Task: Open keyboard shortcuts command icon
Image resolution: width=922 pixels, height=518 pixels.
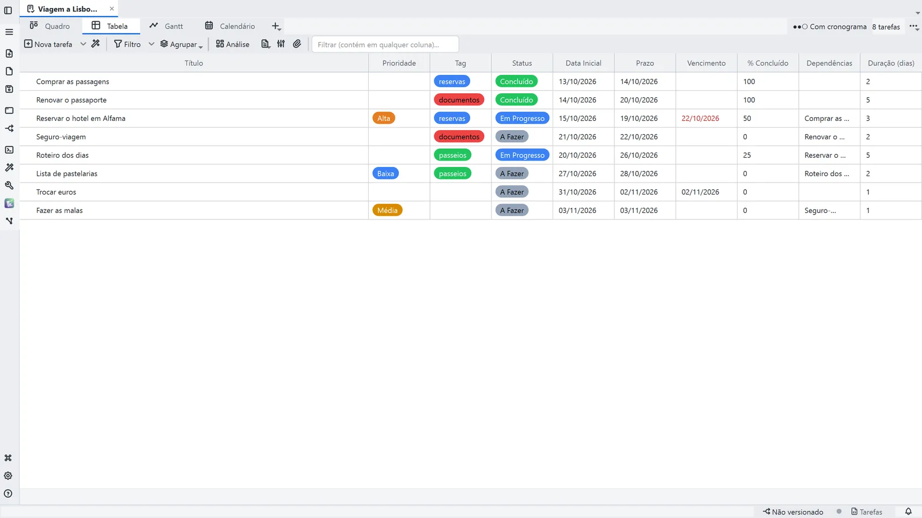Action: [8, 458]
